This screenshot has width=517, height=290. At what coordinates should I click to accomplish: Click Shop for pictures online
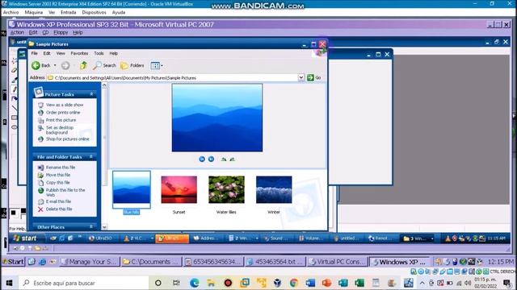point(68,139)
